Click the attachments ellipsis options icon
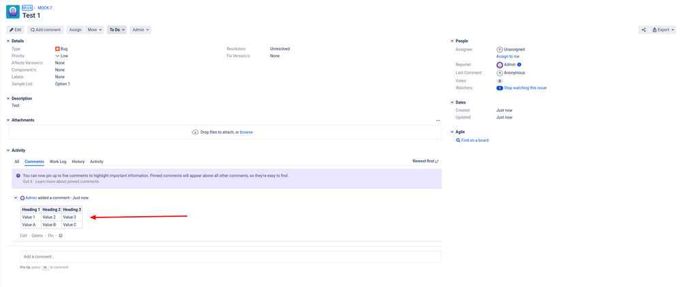The height and width of the screenshot is (287, 681). tap(438, 120)
